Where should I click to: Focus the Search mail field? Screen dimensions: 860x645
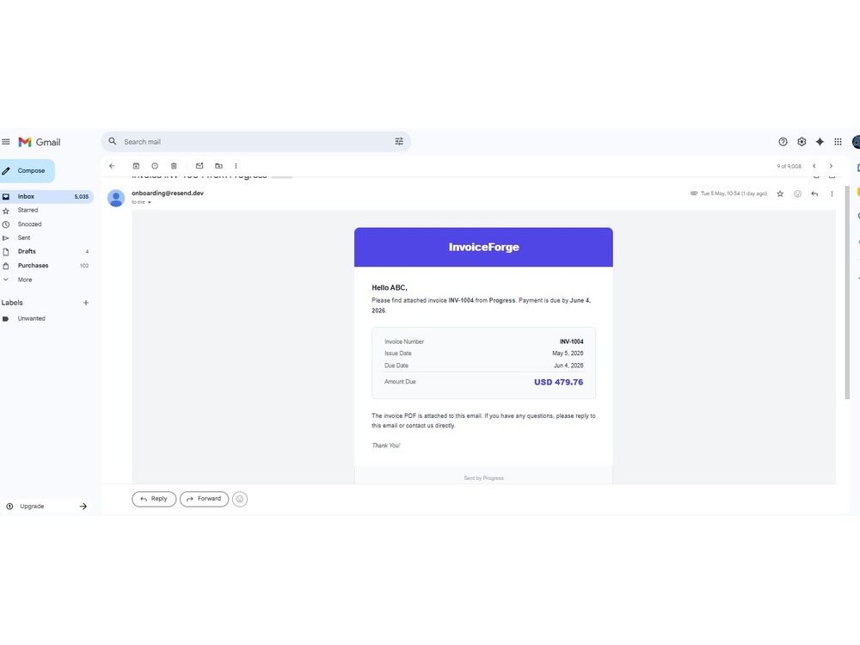click(x=255, y=142)
